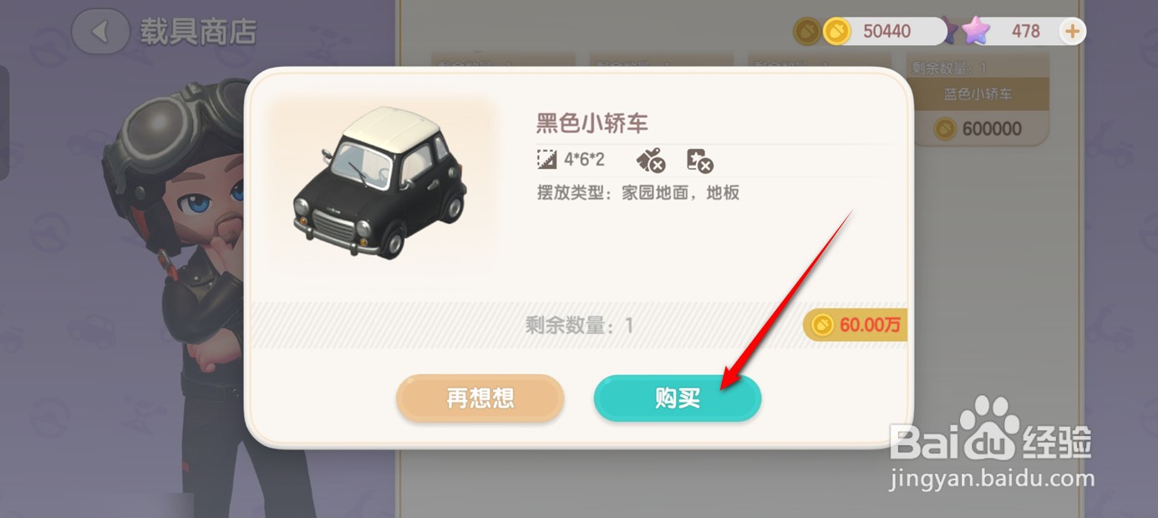Tap the plus icon to add stars
Viewport: 1158px width, 518px height.
click(x=1072, y=32)
